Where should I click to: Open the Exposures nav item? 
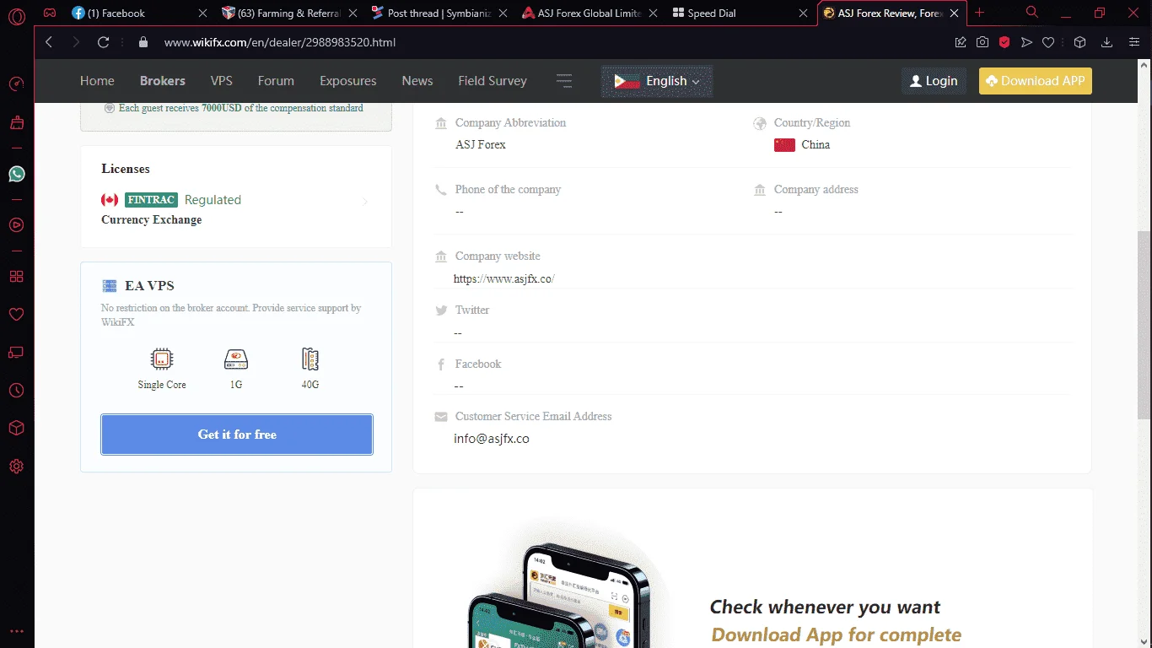point(348,81)
